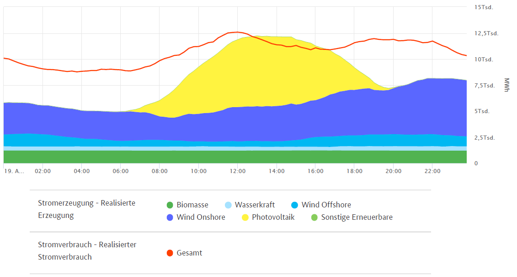Select the red Gesamt legend dot
This screenshot has height=277, width=517.
[171, 252]
